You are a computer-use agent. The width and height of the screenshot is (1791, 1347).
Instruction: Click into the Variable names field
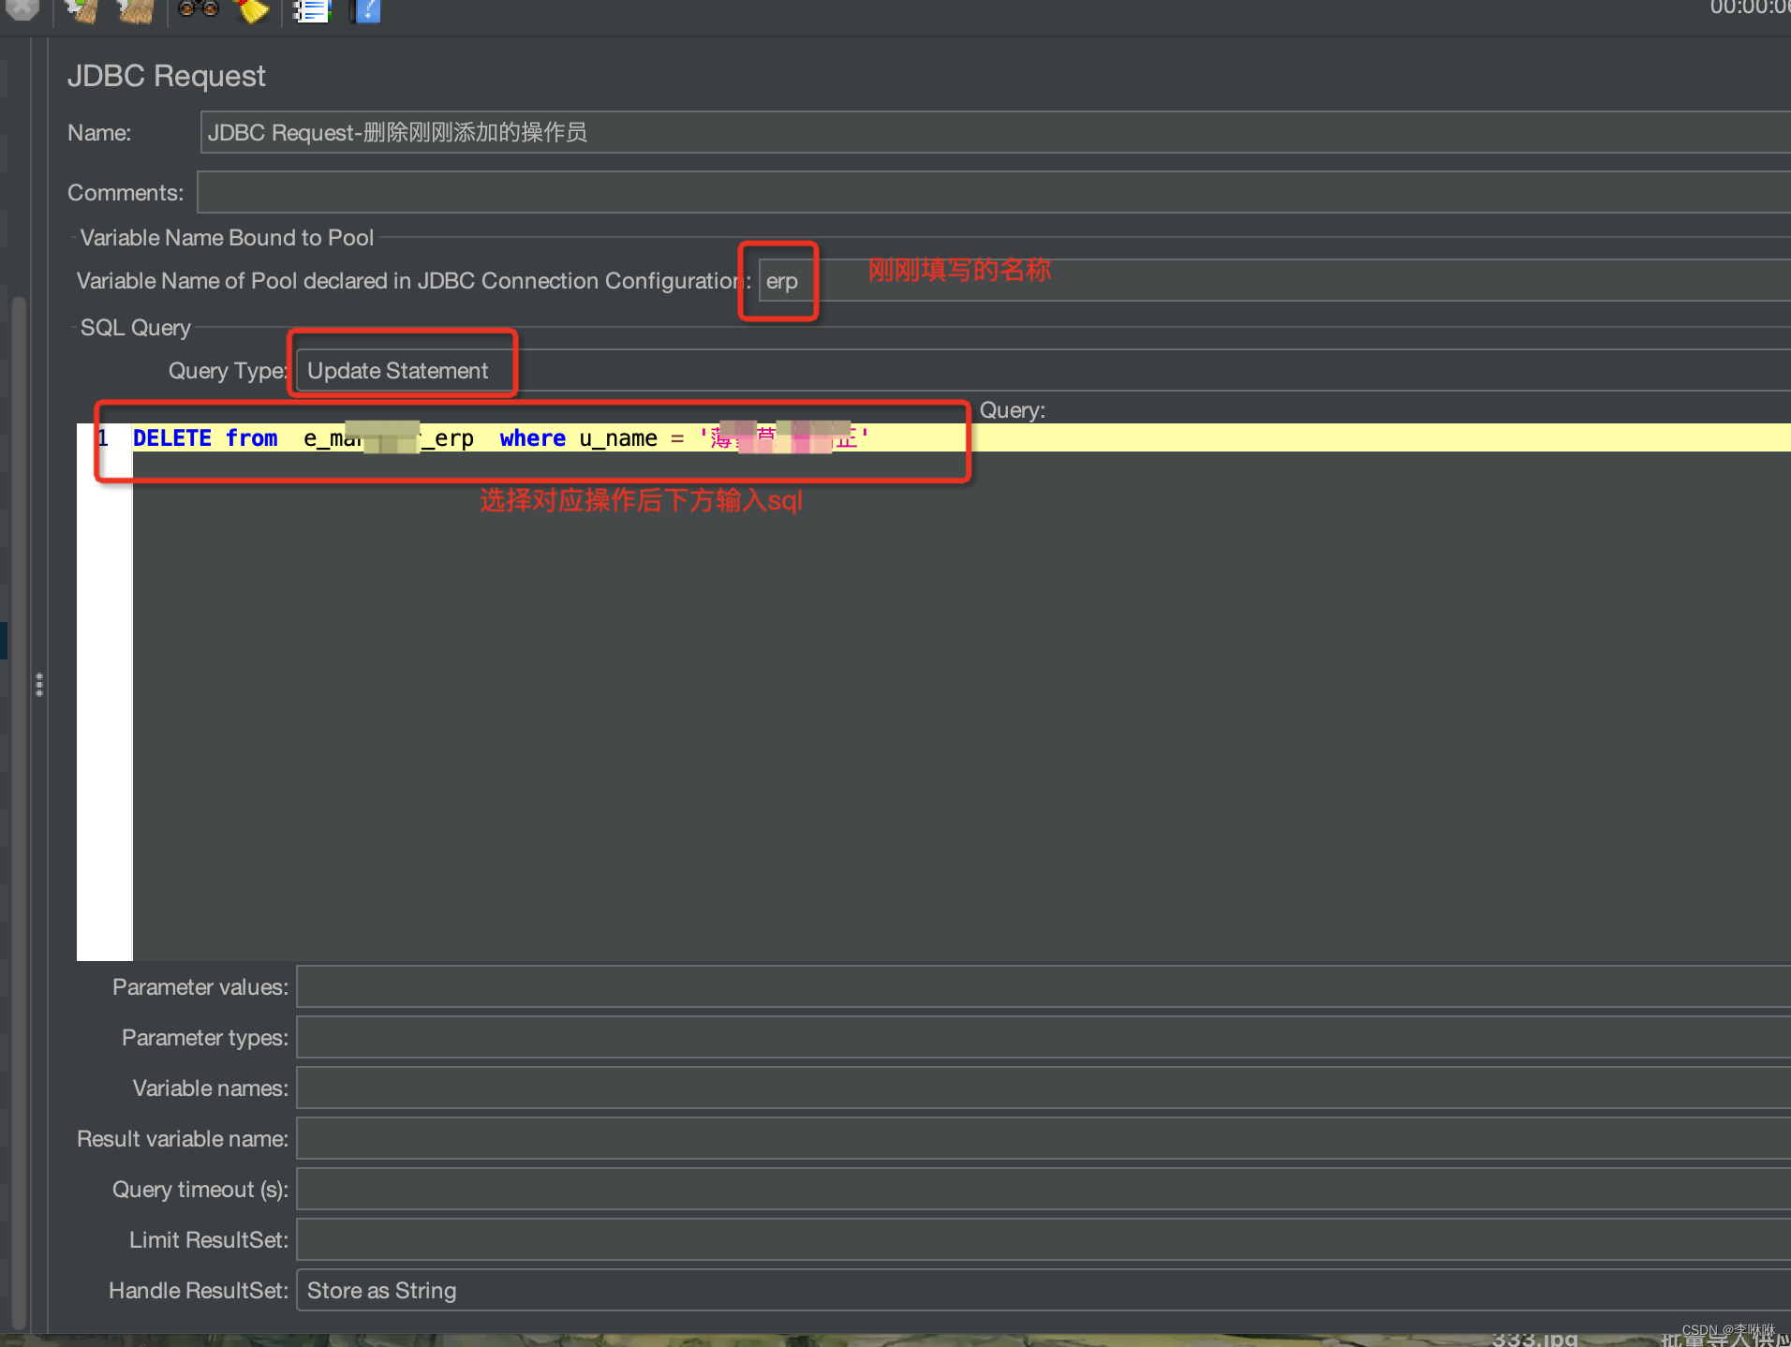(1044, 1088)
